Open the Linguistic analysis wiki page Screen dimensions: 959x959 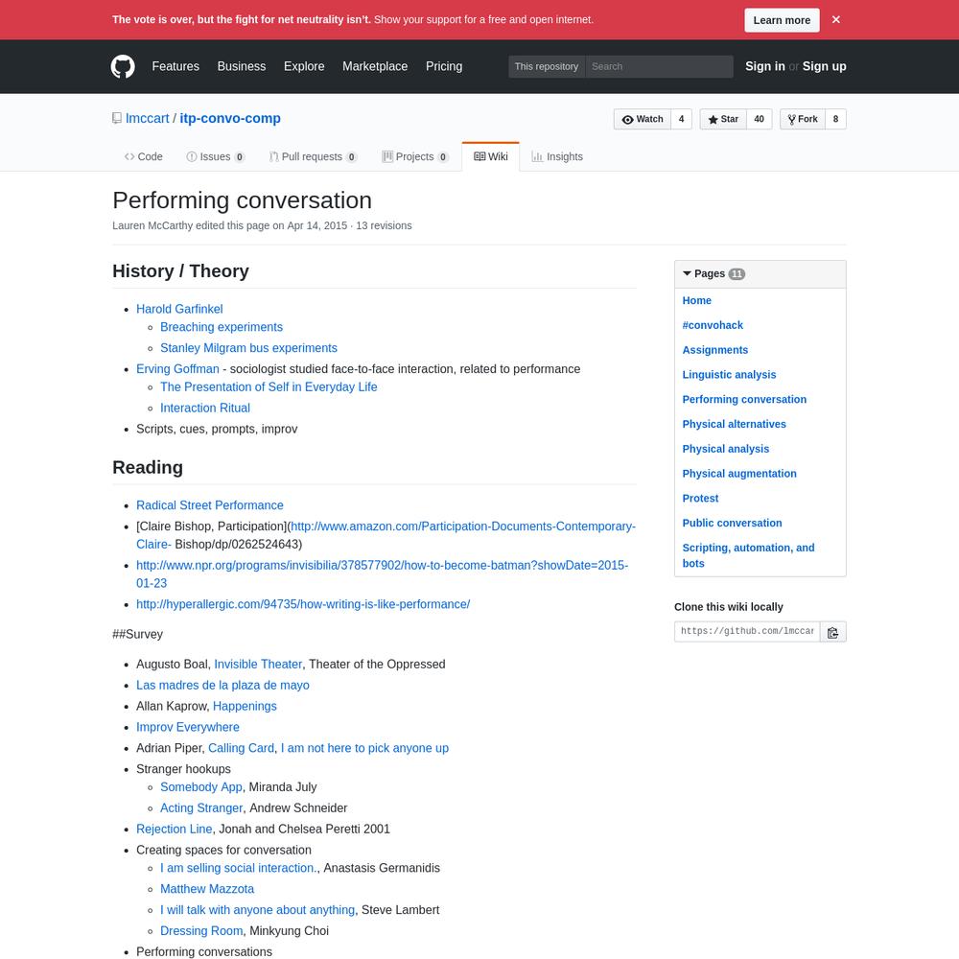click(729, 375)
